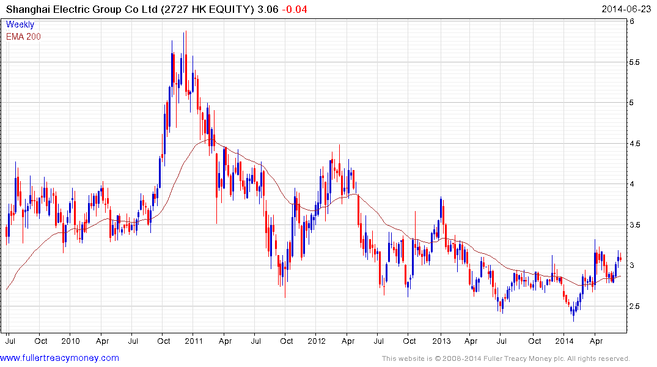
Task: Click the x-axis label '2014'
Action: pos(564,341)
